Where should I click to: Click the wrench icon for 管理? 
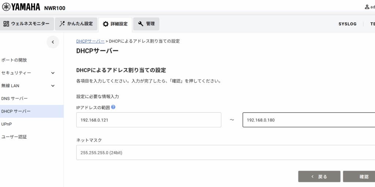(x=141, y=24)
